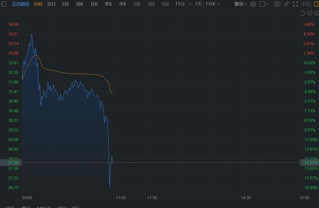Select the 15分 interval
Image resolution: width=319 pixels, height=208 pixels.
point(180,4)
